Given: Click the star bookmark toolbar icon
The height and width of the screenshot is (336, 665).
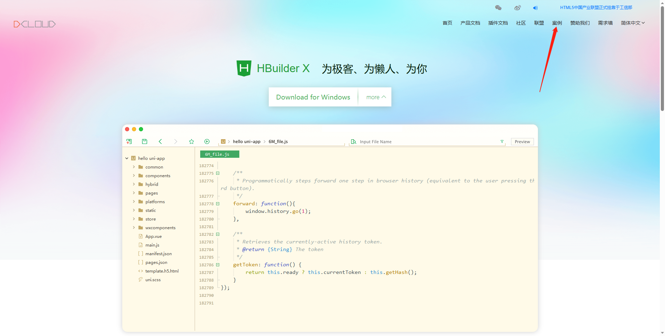Looking at the screenshot, I should (191, 141).
